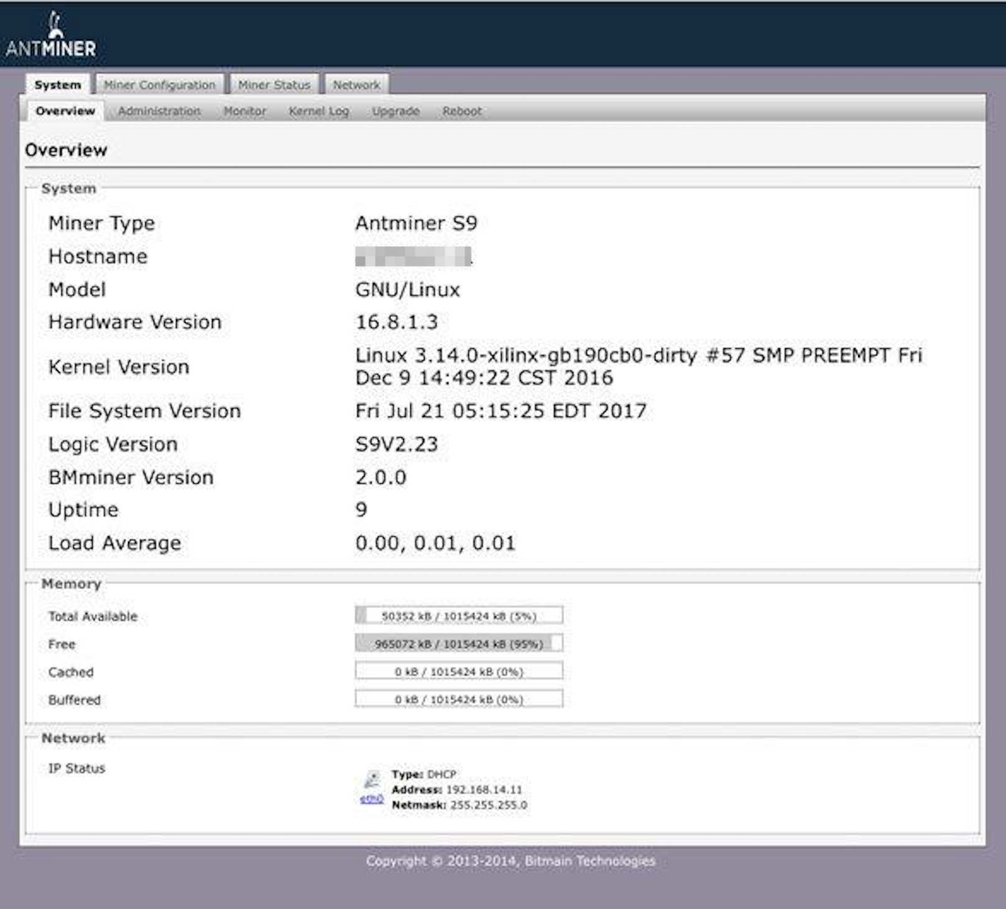Select logic version 'S9V2.23'

click(396, 444)
